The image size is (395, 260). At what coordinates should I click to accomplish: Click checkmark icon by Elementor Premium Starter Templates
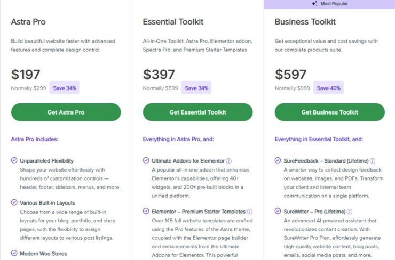coord(146,211)
